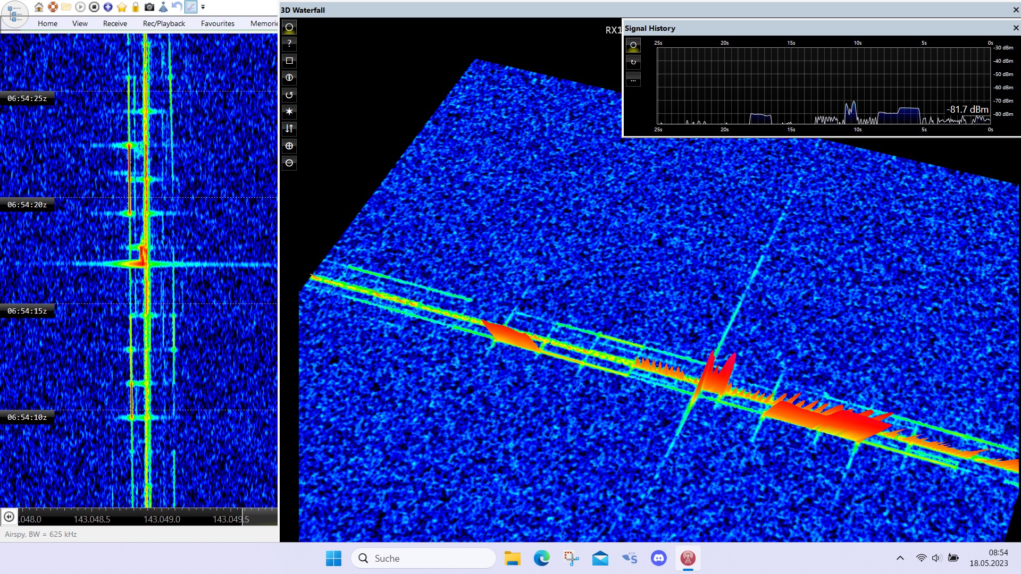Open Discord from the taskbar
1021x574 pixels.
(659, 558)
